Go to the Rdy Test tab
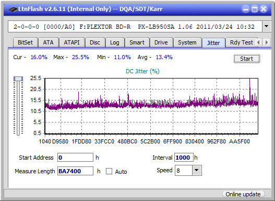The height and width of the screenshot is (201, 275). [x=241, y=42]
